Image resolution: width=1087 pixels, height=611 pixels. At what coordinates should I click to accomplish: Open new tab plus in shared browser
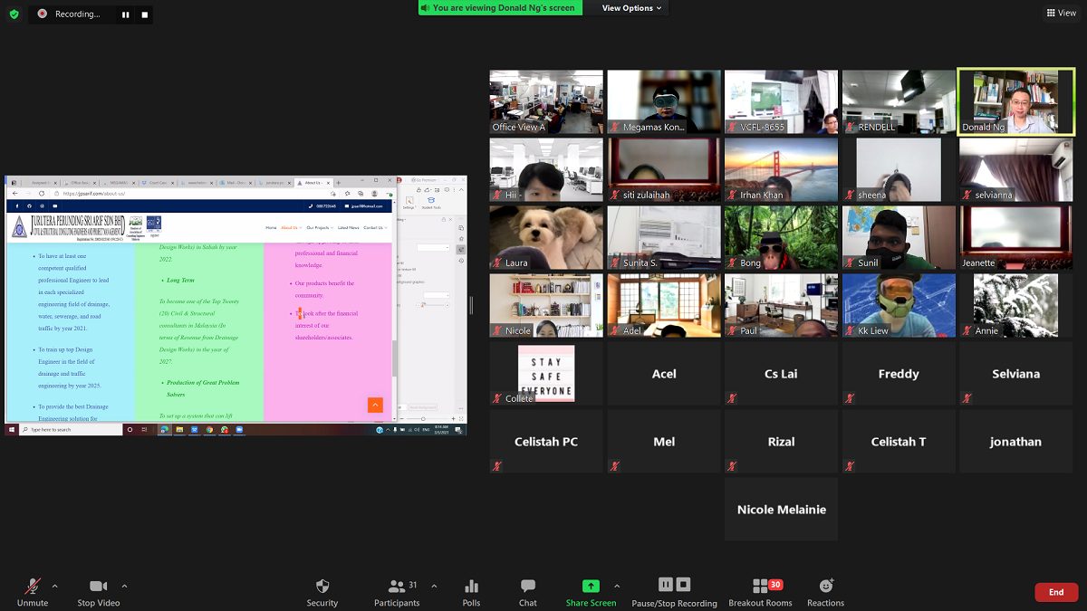click(338, 183)
